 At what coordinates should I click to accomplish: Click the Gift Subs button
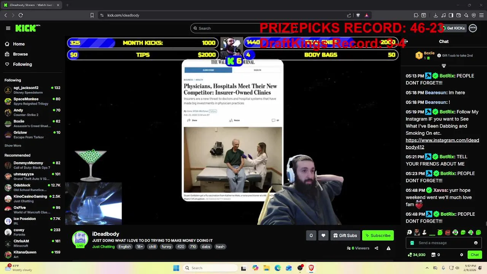pos(345,236)
